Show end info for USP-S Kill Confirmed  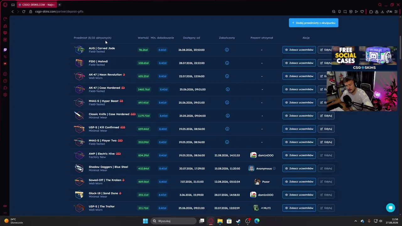(227, 129)
